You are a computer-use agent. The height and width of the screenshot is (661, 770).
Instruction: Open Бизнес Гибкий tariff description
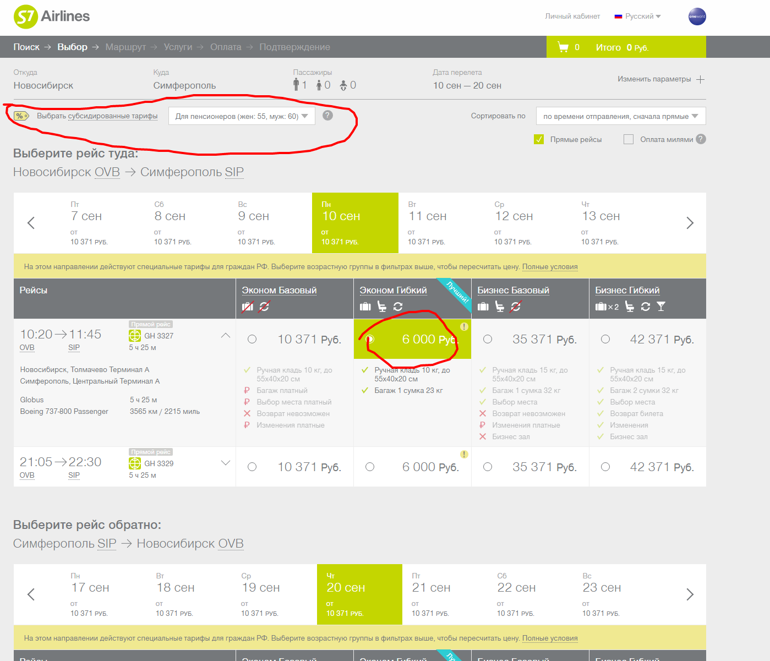[x=627, y=290]
